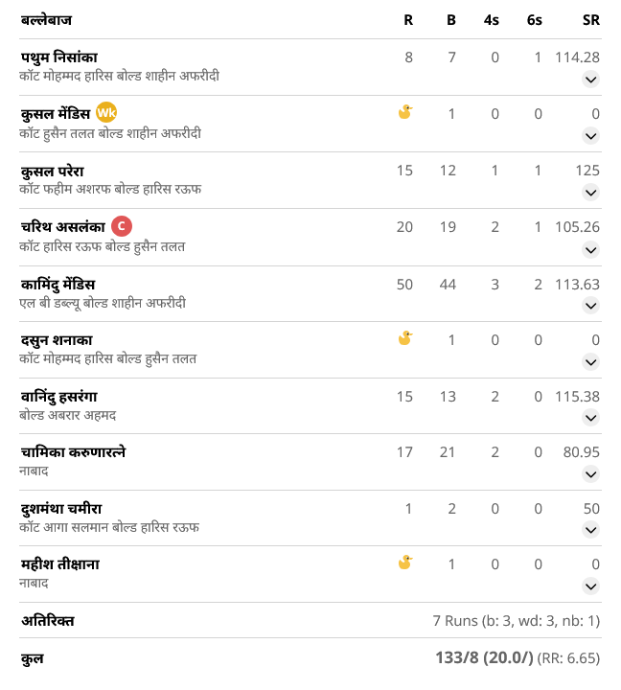Expand वानिंदु हसरंगा row chevron
This screenshot has height=690, width=621.
coord(590,418)
